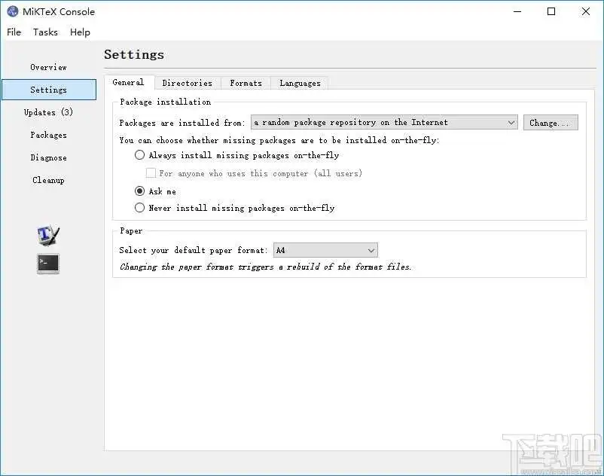The height and width of the screenshot is (476, 604).
Task: Click the 'Select your default paper format:' label
Action: pyautogui.click(x=193, y=250)
